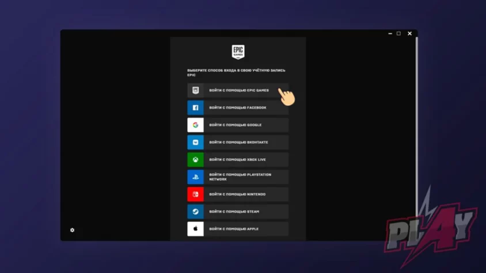Screen dimensions: 486x273
Task: Click the 'Выберите способ входа' heading text
Action: (236, 72)
